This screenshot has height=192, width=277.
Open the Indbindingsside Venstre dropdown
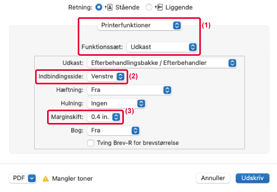(106, 76)
